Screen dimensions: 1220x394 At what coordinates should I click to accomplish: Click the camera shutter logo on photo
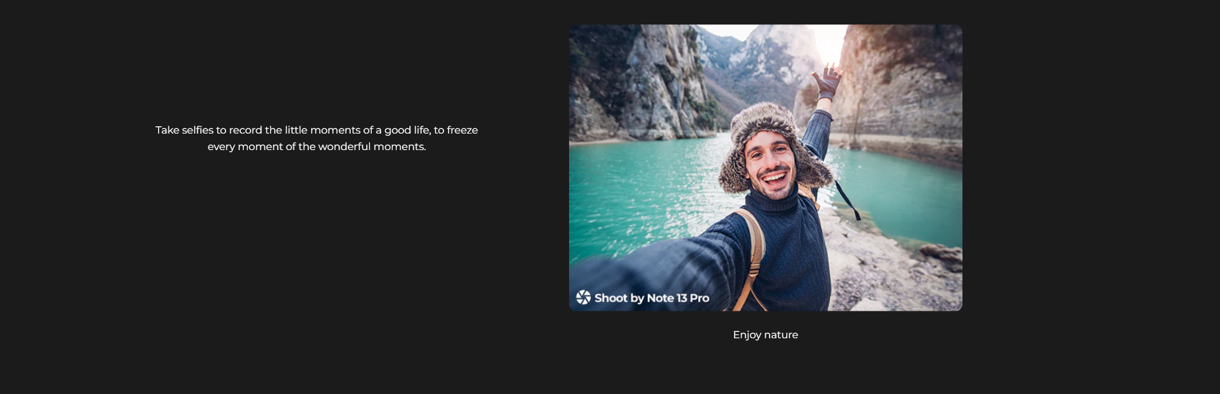(583, 297)
